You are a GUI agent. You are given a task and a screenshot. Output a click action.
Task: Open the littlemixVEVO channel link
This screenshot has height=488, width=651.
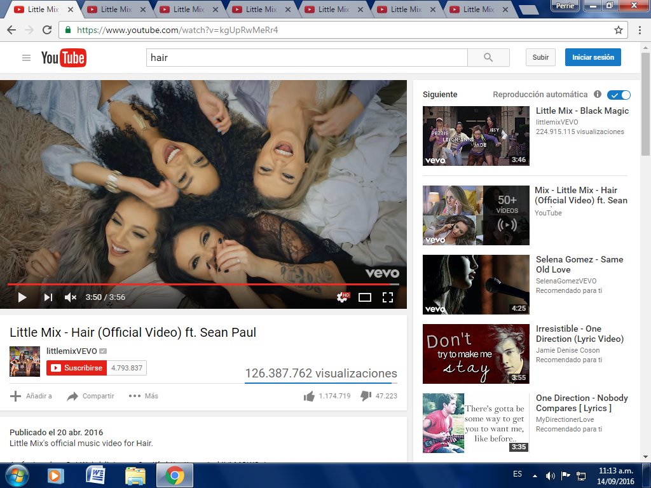(x=72, y=351)
